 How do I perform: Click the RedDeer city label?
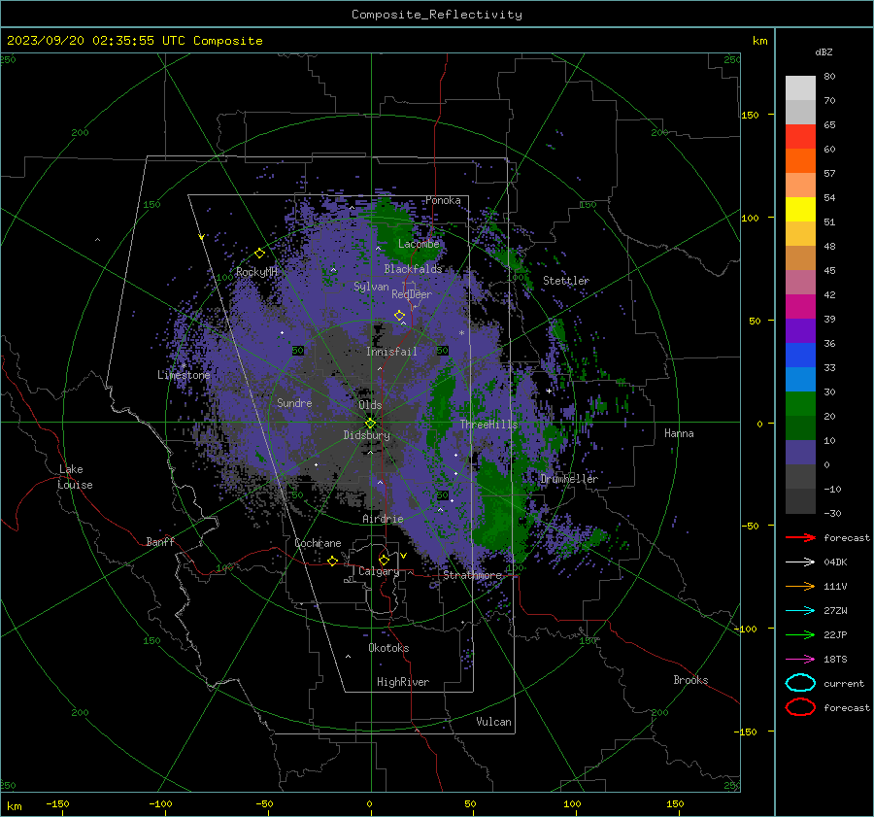tap(412, 294)
